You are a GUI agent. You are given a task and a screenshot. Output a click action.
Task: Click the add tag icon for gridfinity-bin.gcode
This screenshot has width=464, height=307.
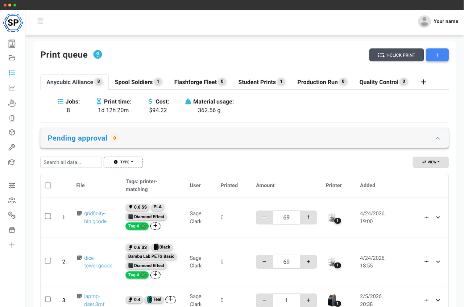155,226
